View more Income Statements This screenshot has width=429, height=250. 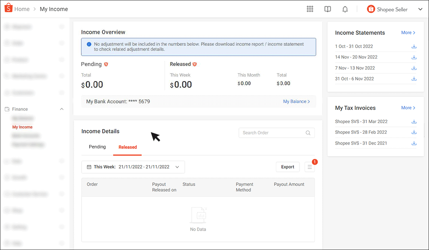408,33
